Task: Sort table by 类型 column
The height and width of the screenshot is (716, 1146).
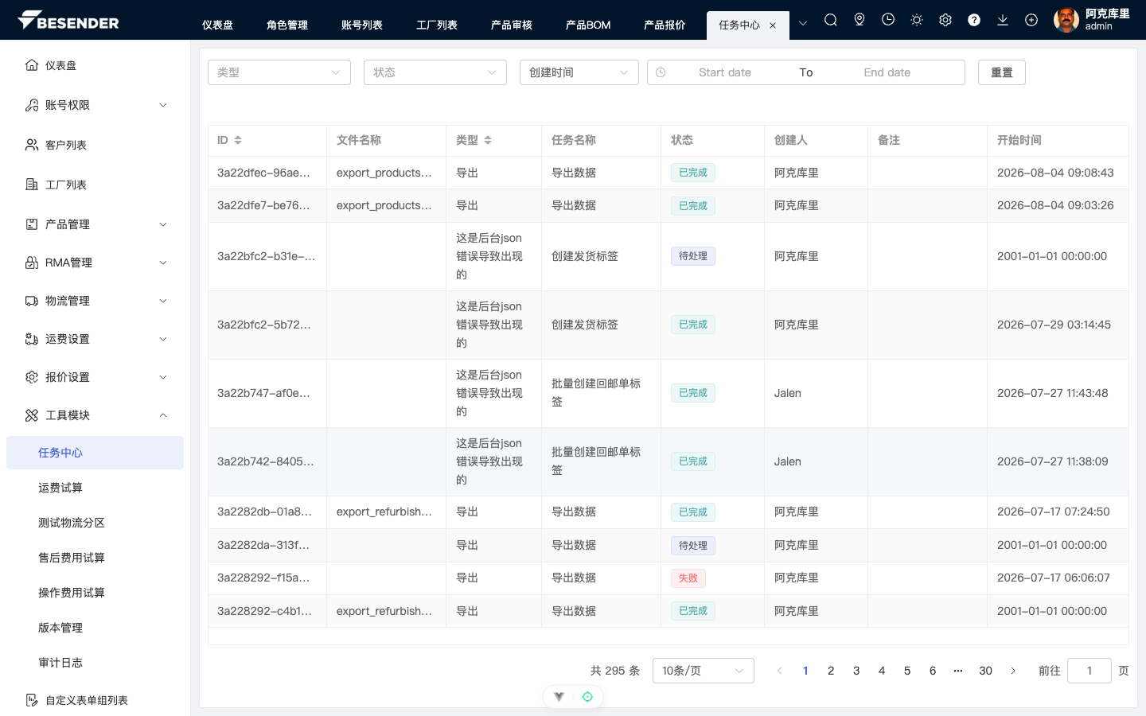Action: [488, 140]
